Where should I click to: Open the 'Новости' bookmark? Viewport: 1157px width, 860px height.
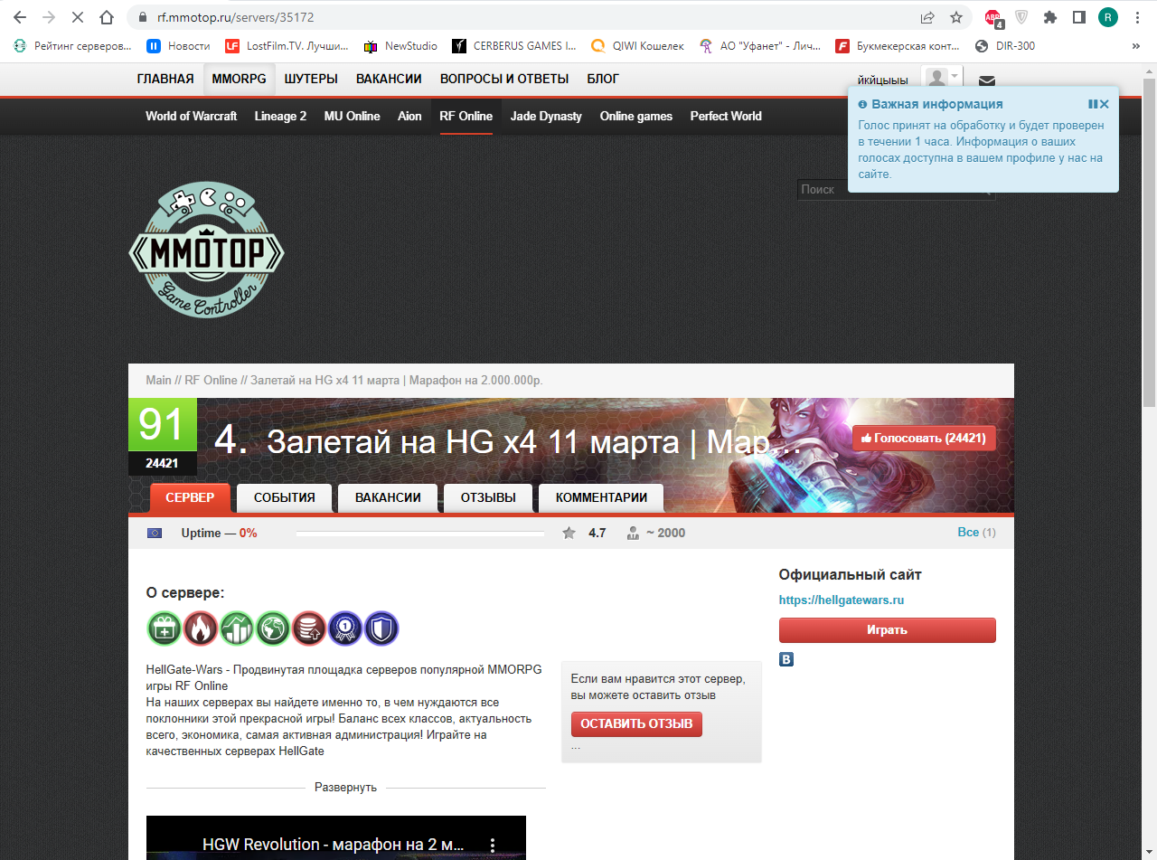click(x=178, y=46)
